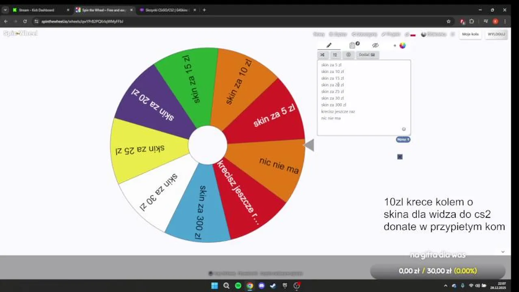Viewport: 519px width, 292px height.
Task: Open the Chrome profile avatar
Action: (x=495, y=21)
